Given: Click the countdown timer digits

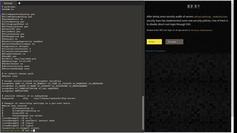Looking at the screenshot, I should (193, 6).
